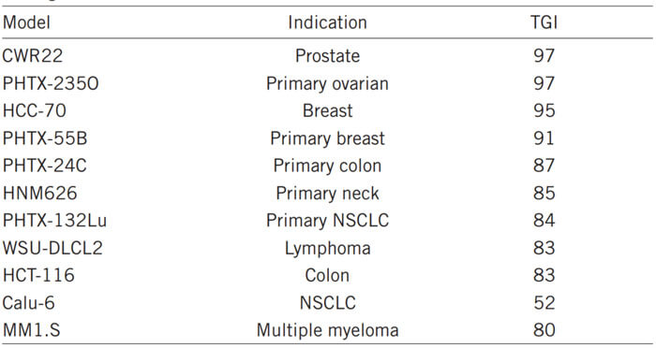
Task: Click the PHTX-24C model entry
Action: [44, 166]
